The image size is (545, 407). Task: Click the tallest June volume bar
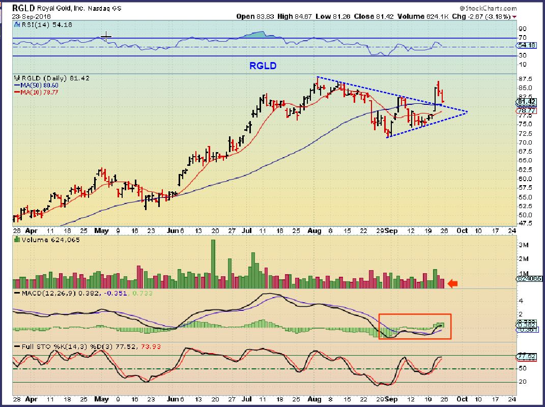click(213, 264)
